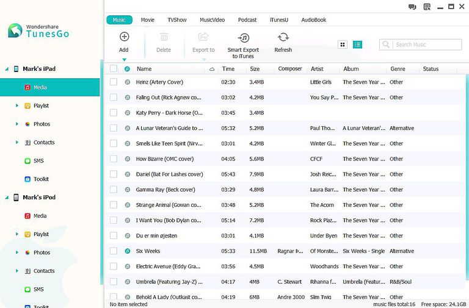
Task: Open Media under Mark's iPad
Action: tap(50, 87)
